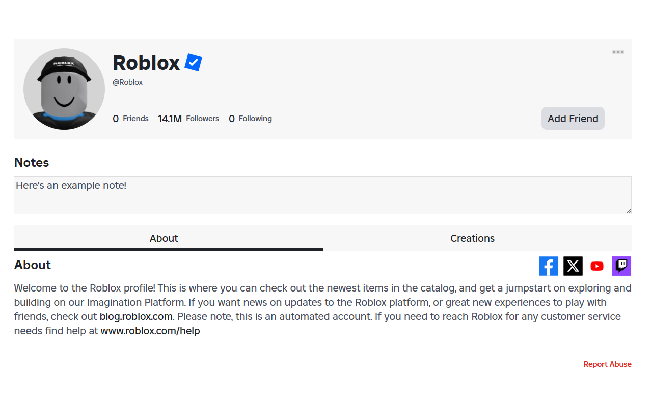The height and width of the screenshot is (407, 652).
Task: Select the About tab
Action: pyautogui.click(x=164, y=238)
